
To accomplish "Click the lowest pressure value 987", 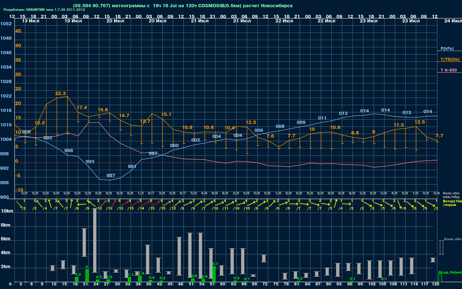I will click(111, 175).
